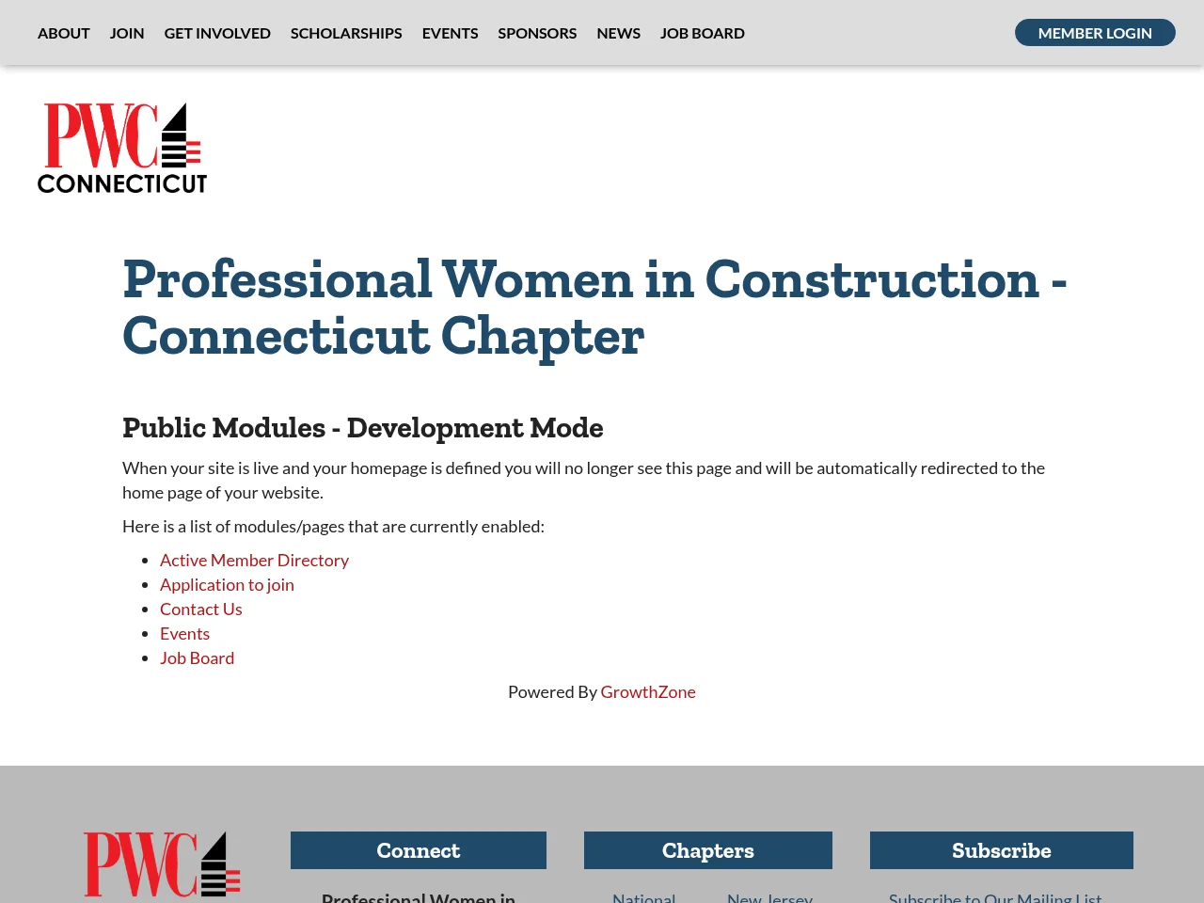
Task: Visit the Sponsors navigation item
Action: (537, 33)
